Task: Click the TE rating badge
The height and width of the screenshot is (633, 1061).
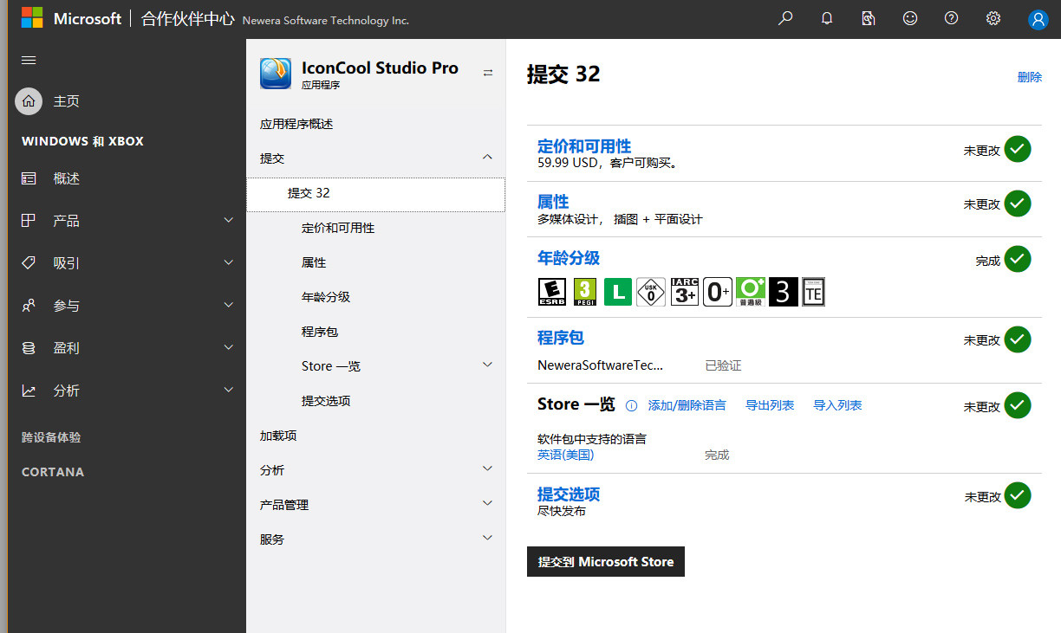Action: click(813, 292)
